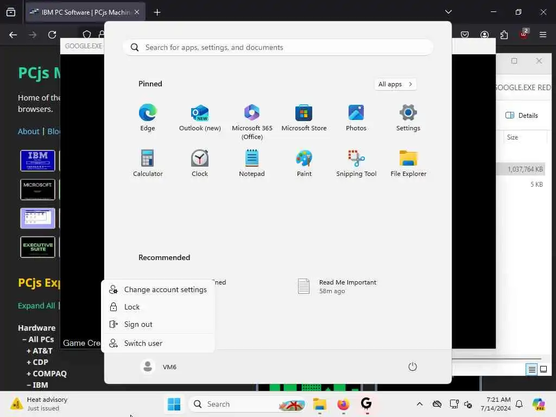Open the Microsoft machine thumbnail
This screenshot has width=556, height=417.
coord(37,189)
